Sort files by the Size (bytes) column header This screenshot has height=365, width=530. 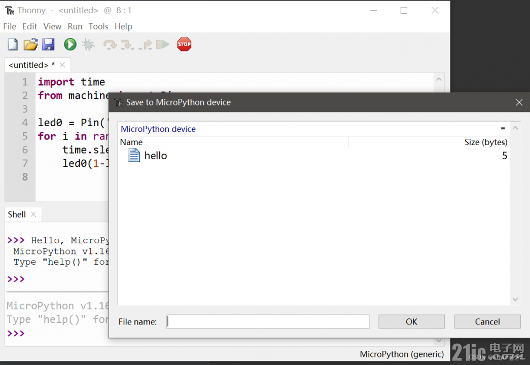[x=486, y=142]
